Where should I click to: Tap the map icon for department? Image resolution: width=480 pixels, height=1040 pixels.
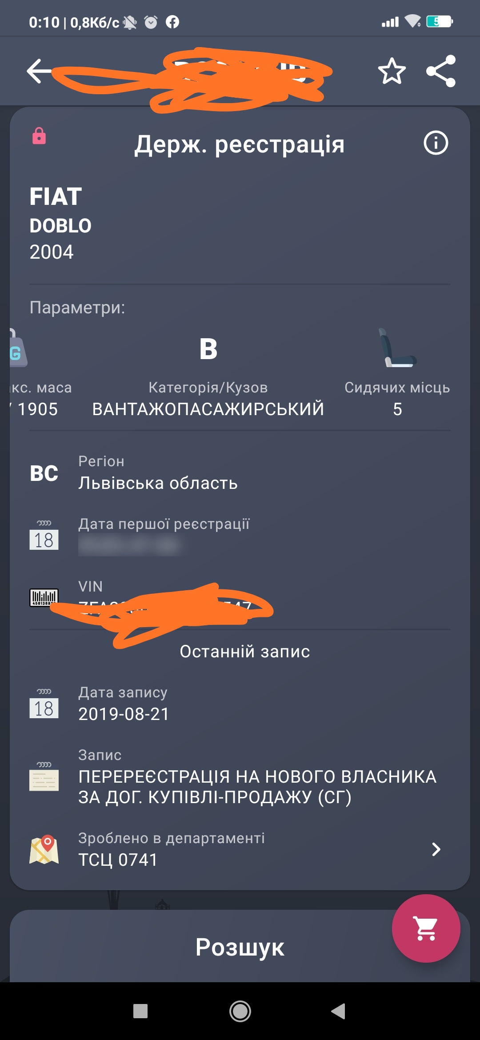coord(44,849)
